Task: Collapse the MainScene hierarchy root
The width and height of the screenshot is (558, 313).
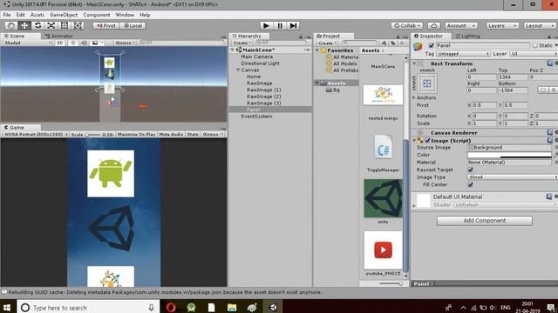Action: tap(233, 50)
